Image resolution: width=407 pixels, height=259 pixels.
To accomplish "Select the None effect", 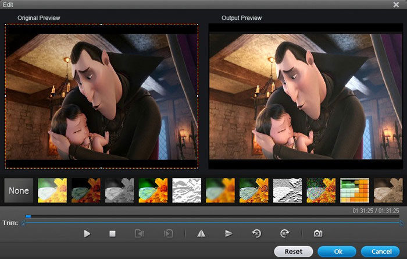I will [x=19, y=191].
